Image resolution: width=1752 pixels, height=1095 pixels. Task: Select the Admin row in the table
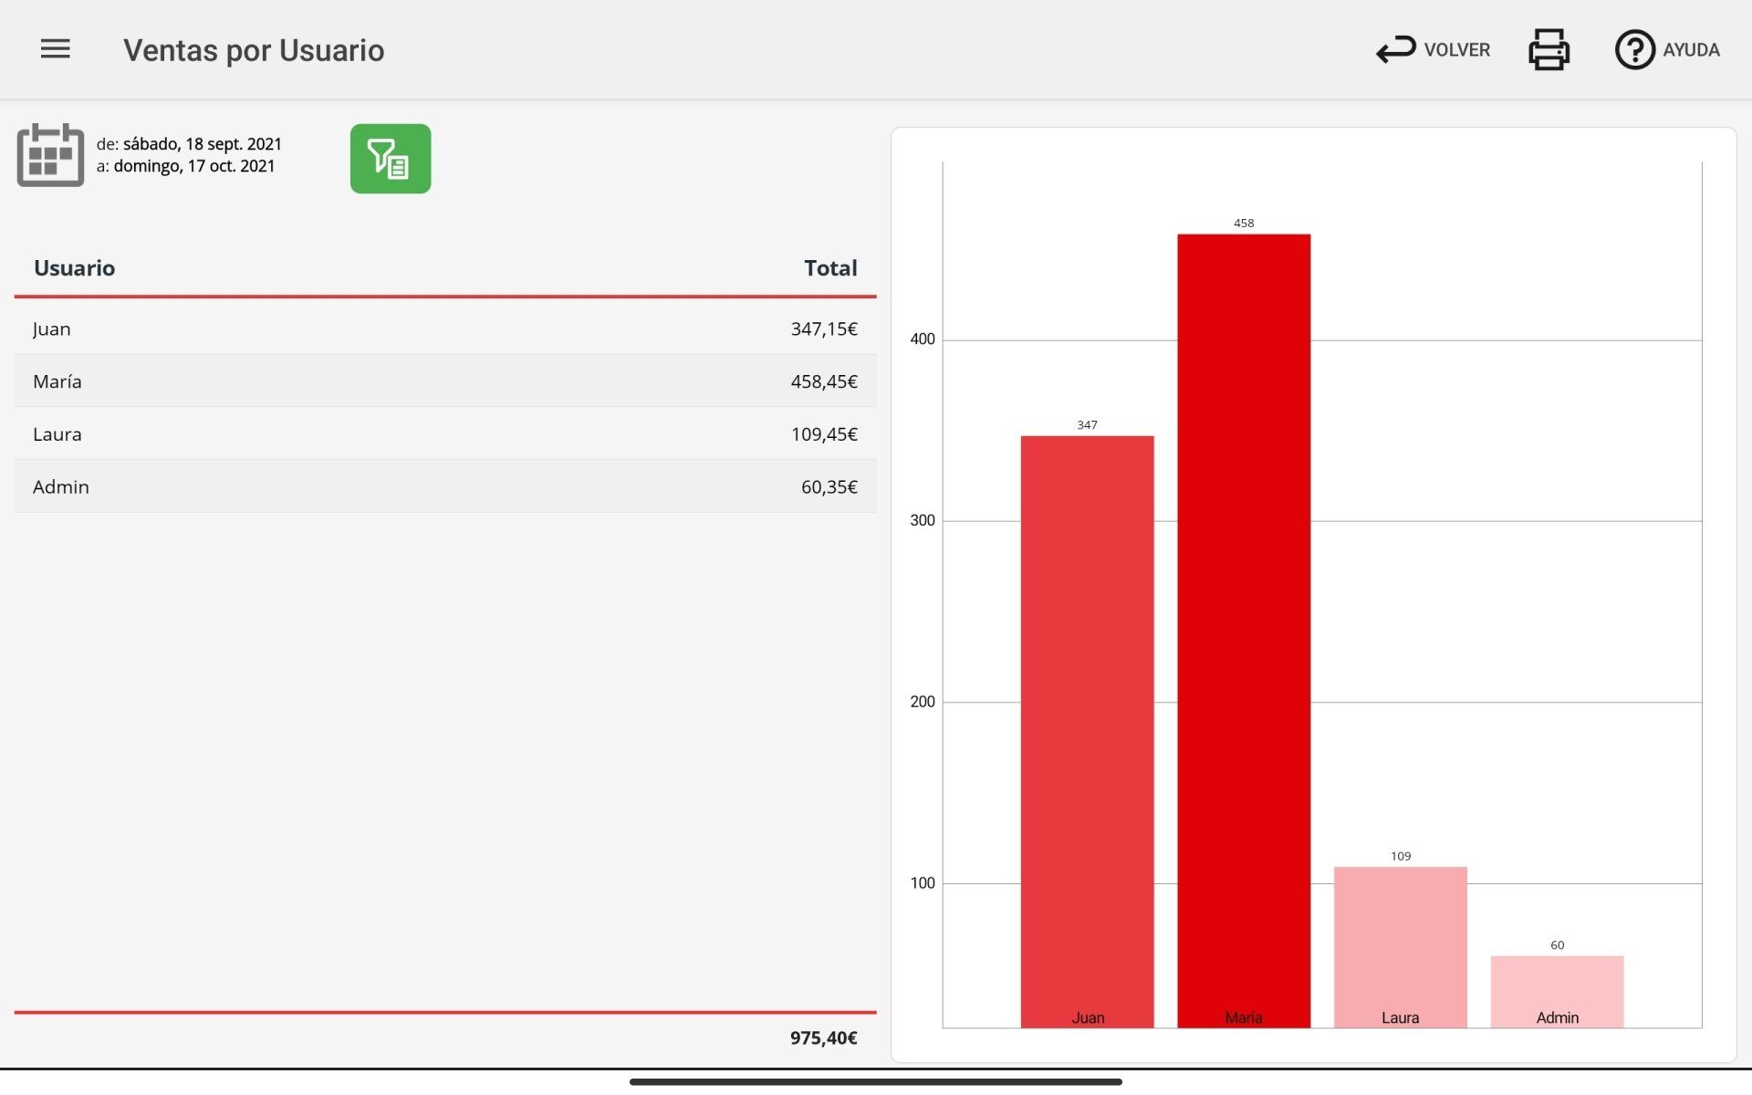pyautogui.click(x=445, y=487)
